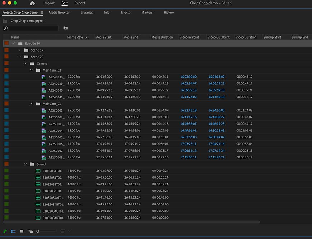Click the Project: Chop Chop demo panel tab
The image size is (312, 239).
coord(20,13)
